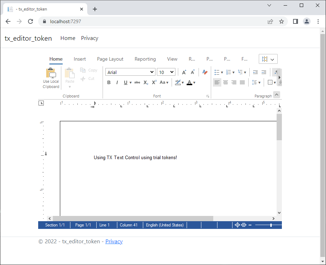Click fit page zoom icon in status bar
The image size is (326, 265).
(237, 225)
